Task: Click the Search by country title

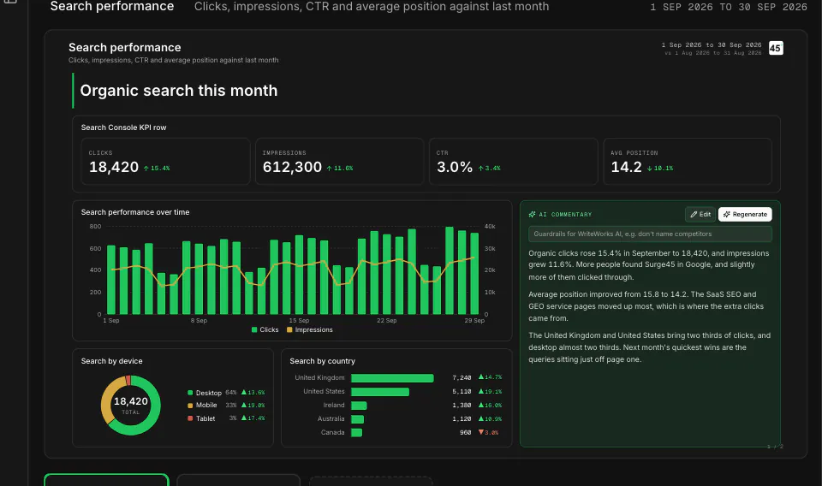Action: coord(323,361)
